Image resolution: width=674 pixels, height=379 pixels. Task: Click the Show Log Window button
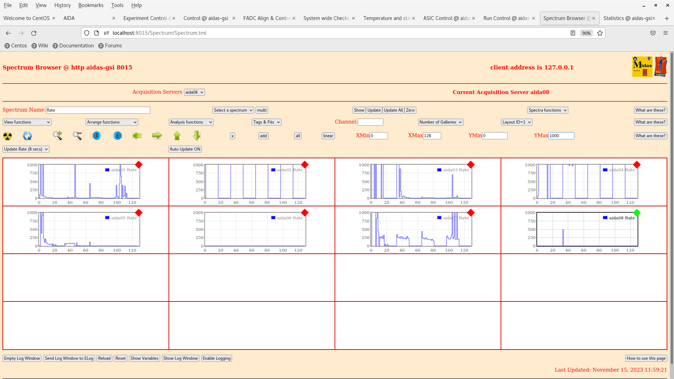(x=180, y=358)
